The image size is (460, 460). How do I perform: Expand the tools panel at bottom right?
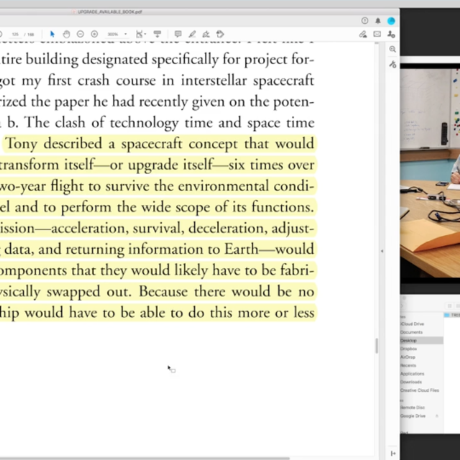tap(392, 453)
